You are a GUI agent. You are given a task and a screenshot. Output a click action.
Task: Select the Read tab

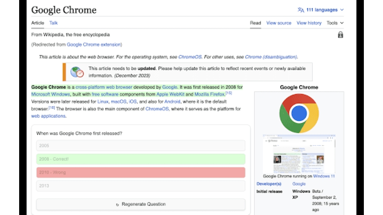click(255, 23)
